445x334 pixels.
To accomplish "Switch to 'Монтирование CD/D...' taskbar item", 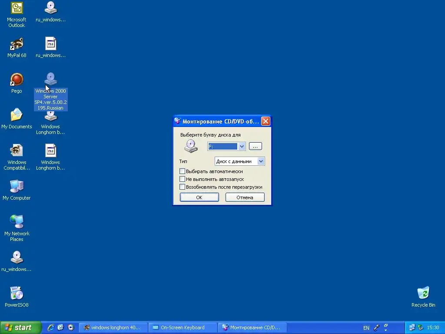I will [x=252, y=327].
